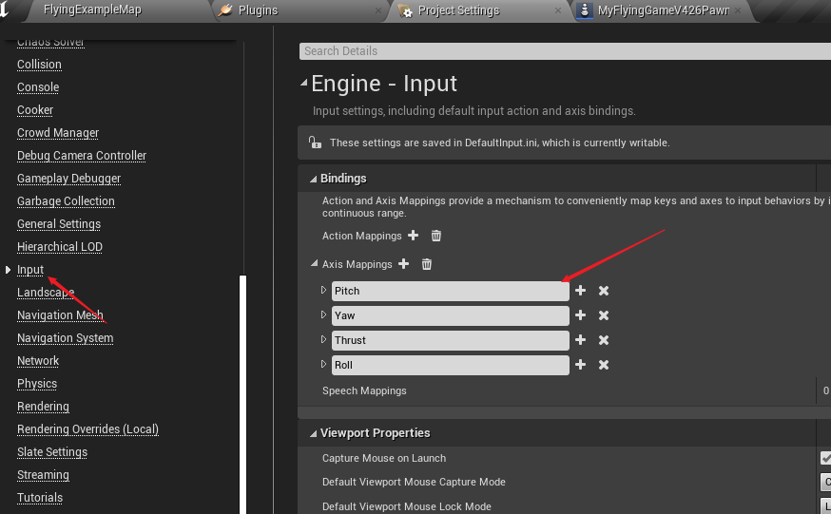Open Slate Settings category

tap(52, 451)
